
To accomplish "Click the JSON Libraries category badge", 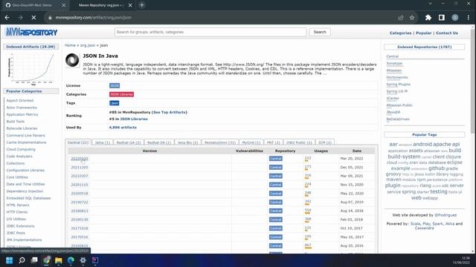I will [x=121, y=94].
